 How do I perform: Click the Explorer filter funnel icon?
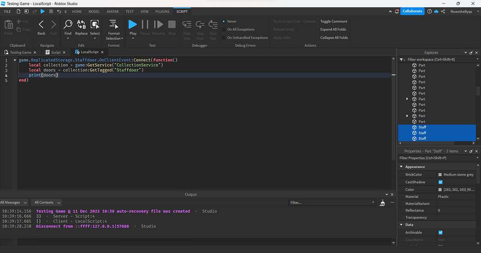pos(402,60)
